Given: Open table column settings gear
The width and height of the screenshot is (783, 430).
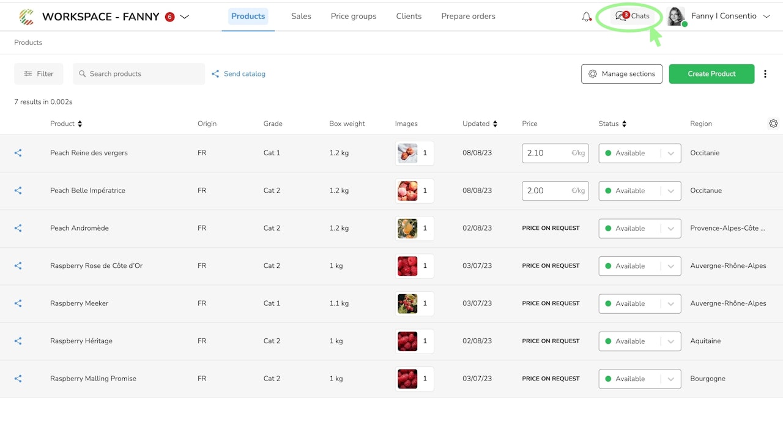Looking at the screenshot, I should 773,124.
